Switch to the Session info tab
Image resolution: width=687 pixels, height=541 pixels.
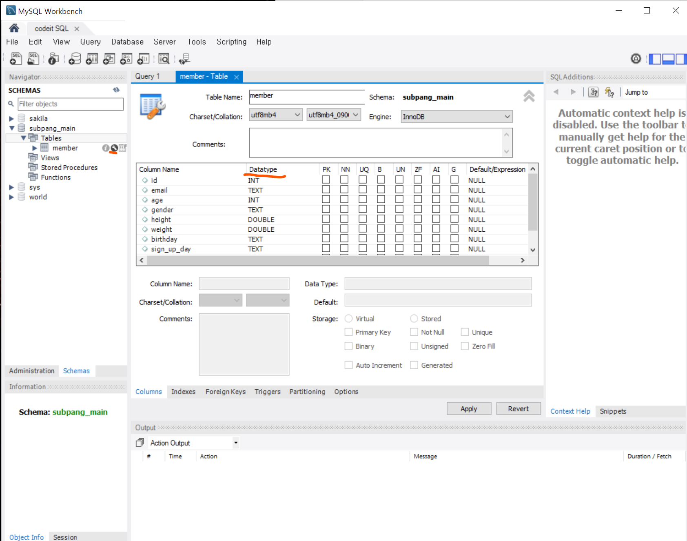(65, 537)
